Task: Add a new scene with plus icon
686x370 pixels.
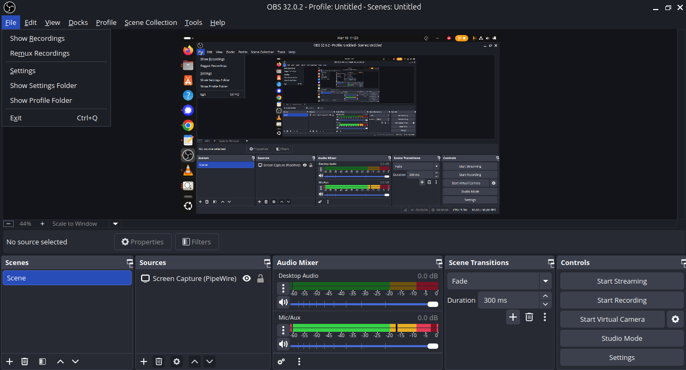Action: tap(10, 362)
